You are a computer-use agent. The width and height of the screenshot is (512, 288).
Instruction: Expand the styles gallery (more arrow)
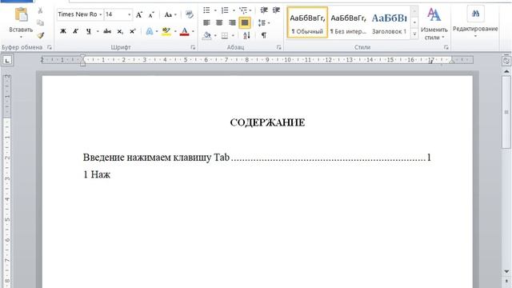point(414,34)
